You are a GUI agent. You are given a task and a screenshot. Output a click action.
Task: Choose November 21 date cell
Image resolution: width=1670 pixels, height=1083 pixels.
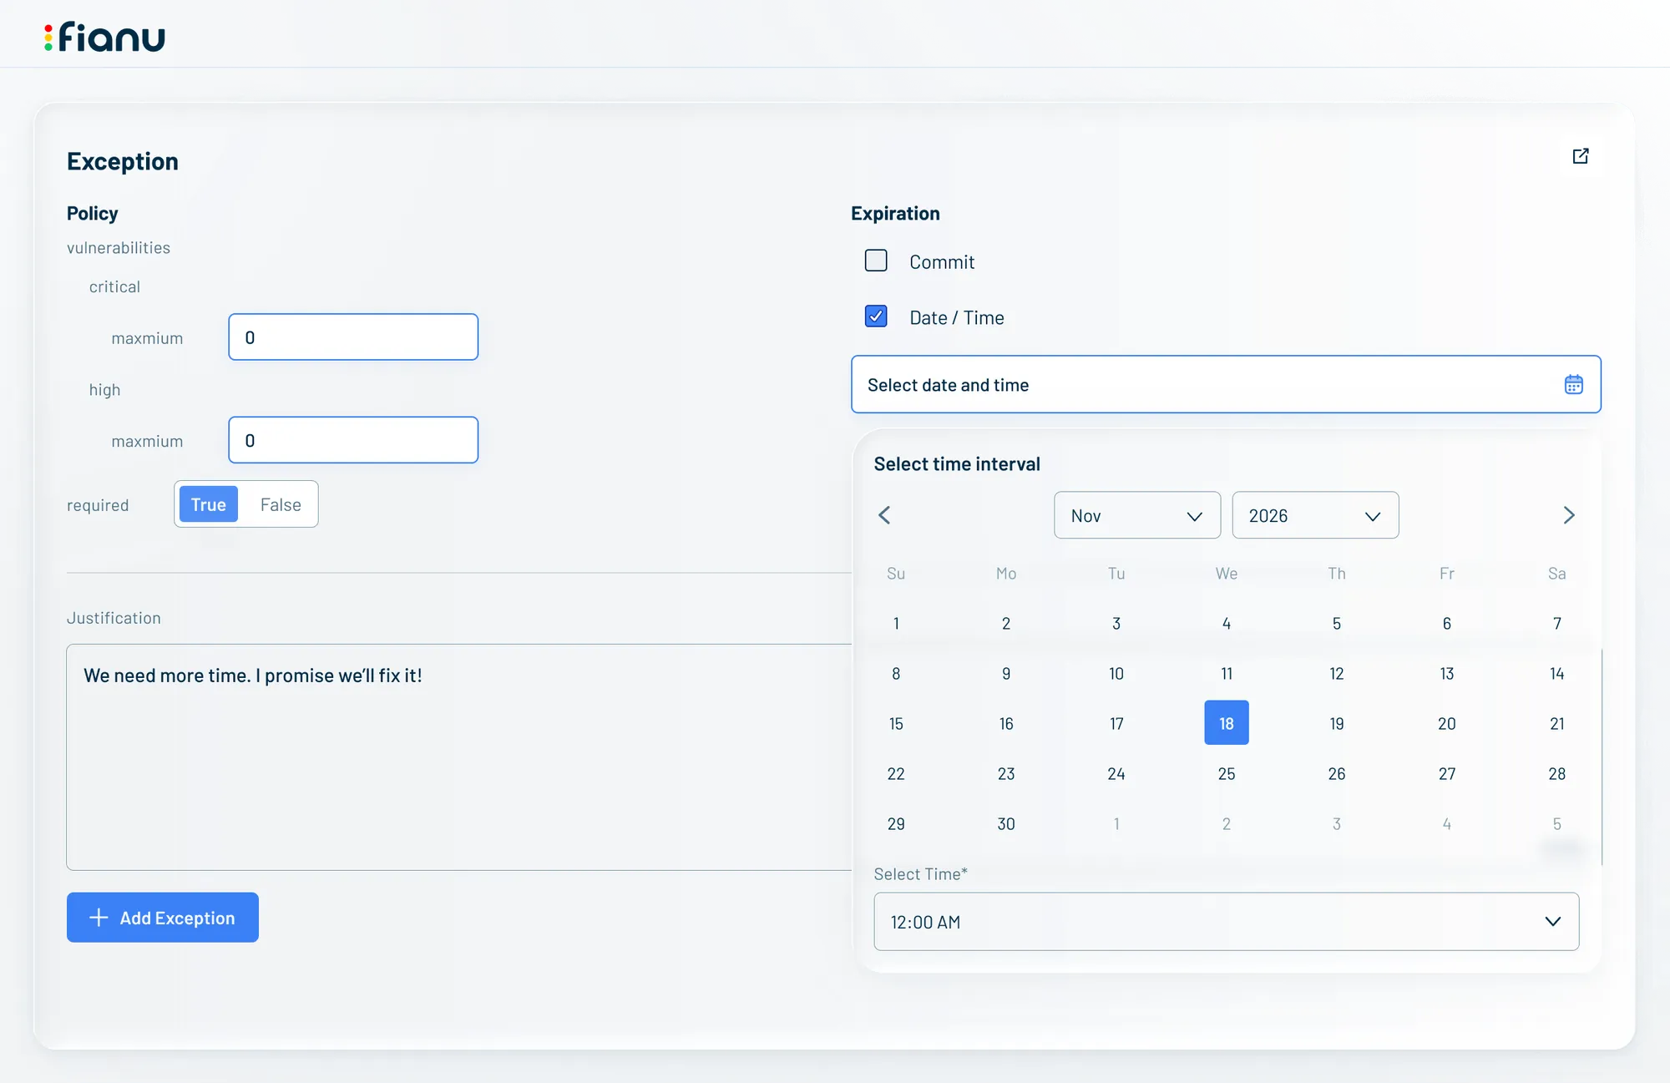coord(1557,723)
